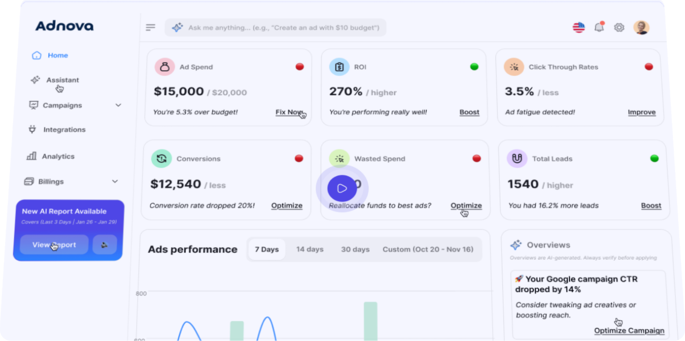685x341 pixels.
Task: Click the red dot on Click Through Rates
Action: [x=649, y=66]
